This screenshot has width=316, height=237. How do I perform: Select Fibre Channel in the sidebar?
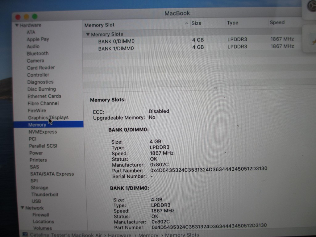pyautogui.click(x=43, y=103)
